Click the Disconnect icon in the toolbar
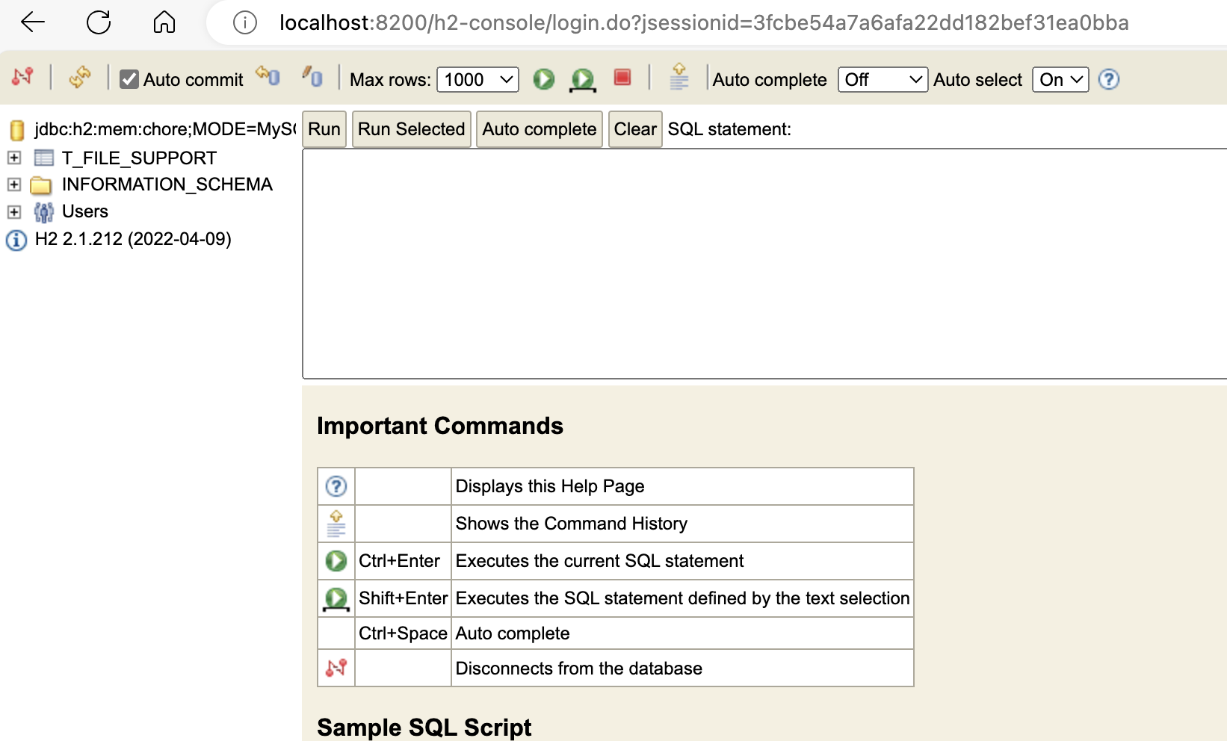This screenshot has width=1227, height=741. (x=23, y=77)
